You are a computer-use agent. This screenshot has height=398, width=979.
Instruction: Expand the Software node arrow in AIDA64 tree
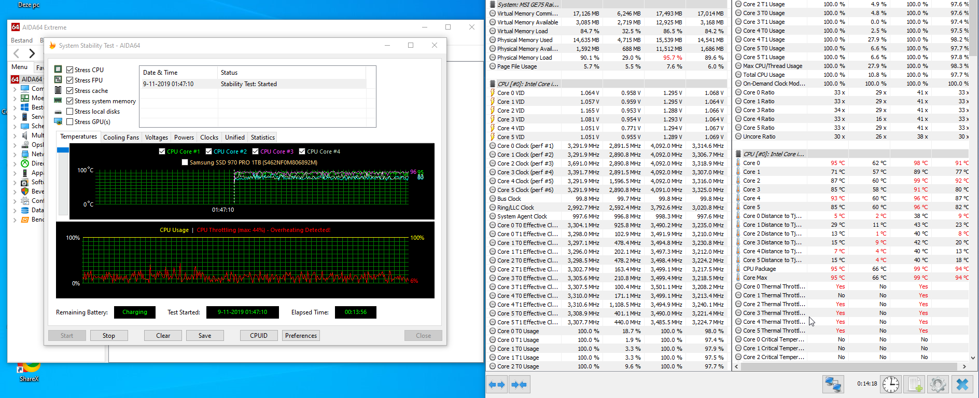click(15, 182)
